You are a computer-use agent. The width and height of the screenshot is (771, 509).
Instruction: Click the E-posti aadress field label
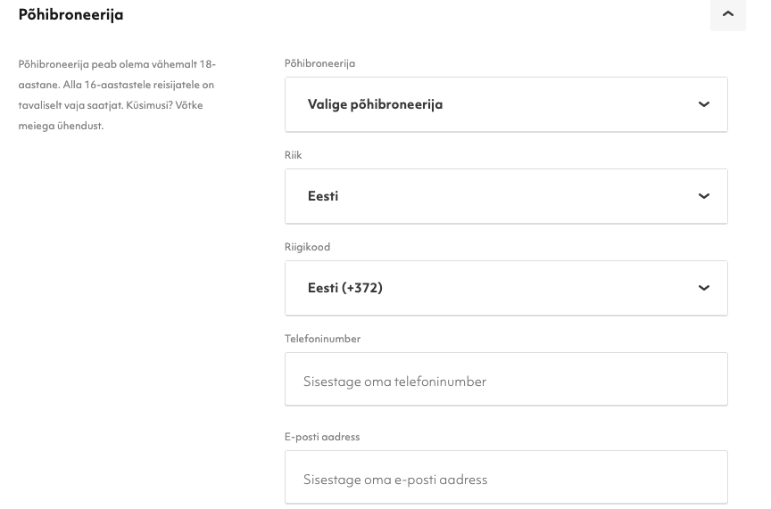(322, 437)
